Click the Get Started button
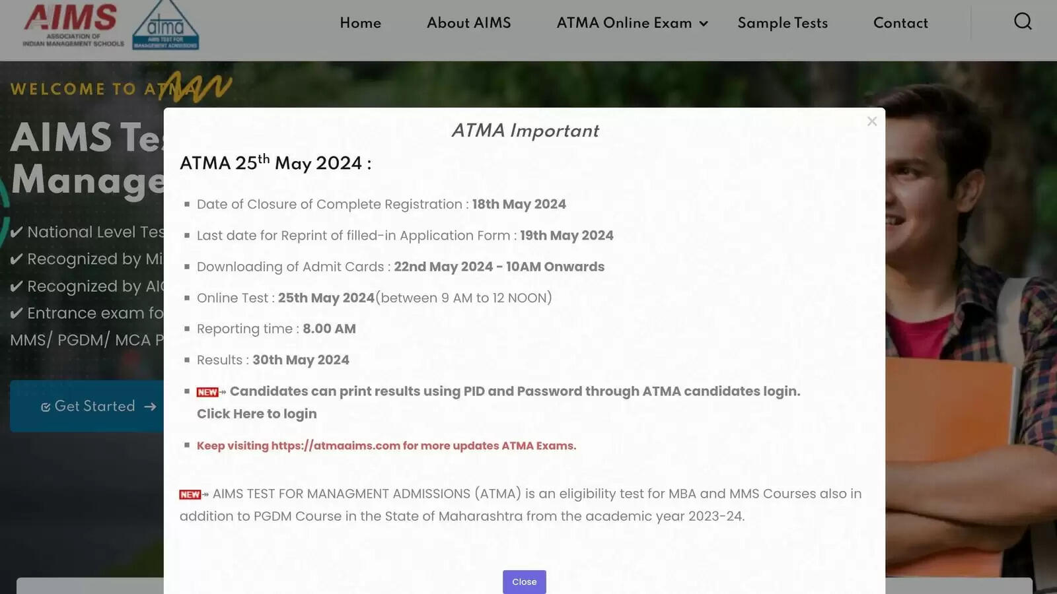This screenshot has height=594, width=1057. (88, 406)
